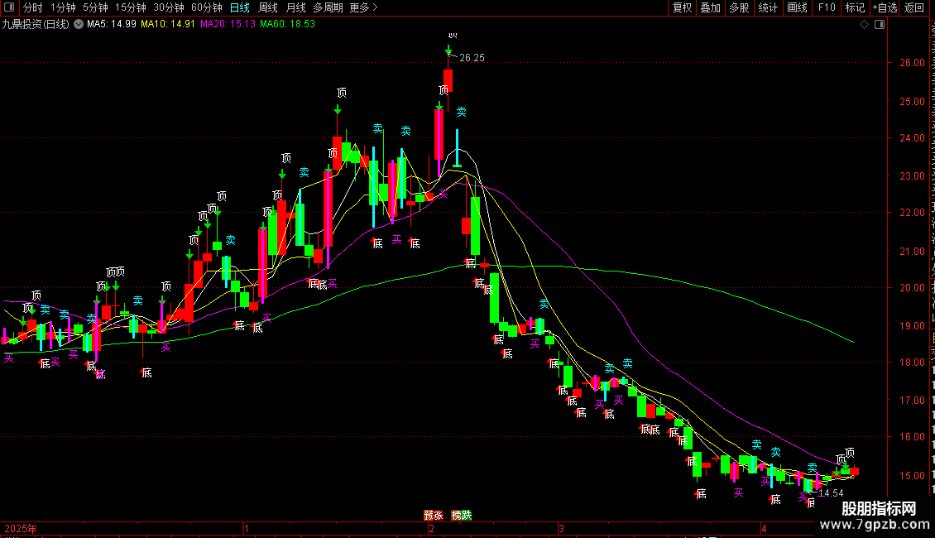Toggle the left sidebar panel icon

coord(9,7)
